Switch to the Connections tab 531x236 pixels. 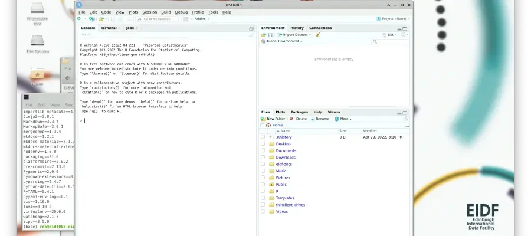pyautogui.click(x=320, y=28)
